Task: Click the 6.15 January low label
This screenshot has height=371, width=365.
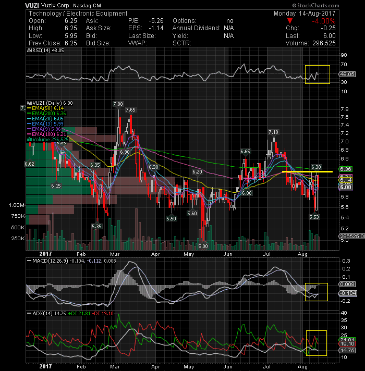Action: tap(56, 185)
